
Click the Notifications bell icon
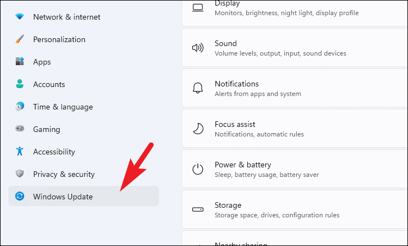pos(198,88)
